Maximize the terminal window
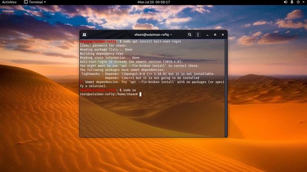307x172 pixels. tap(215, 35)
